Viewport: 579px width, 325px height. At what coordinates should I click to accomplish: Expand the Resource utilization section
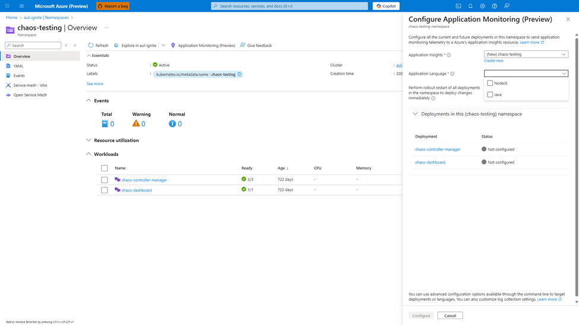tap(88, 140)
